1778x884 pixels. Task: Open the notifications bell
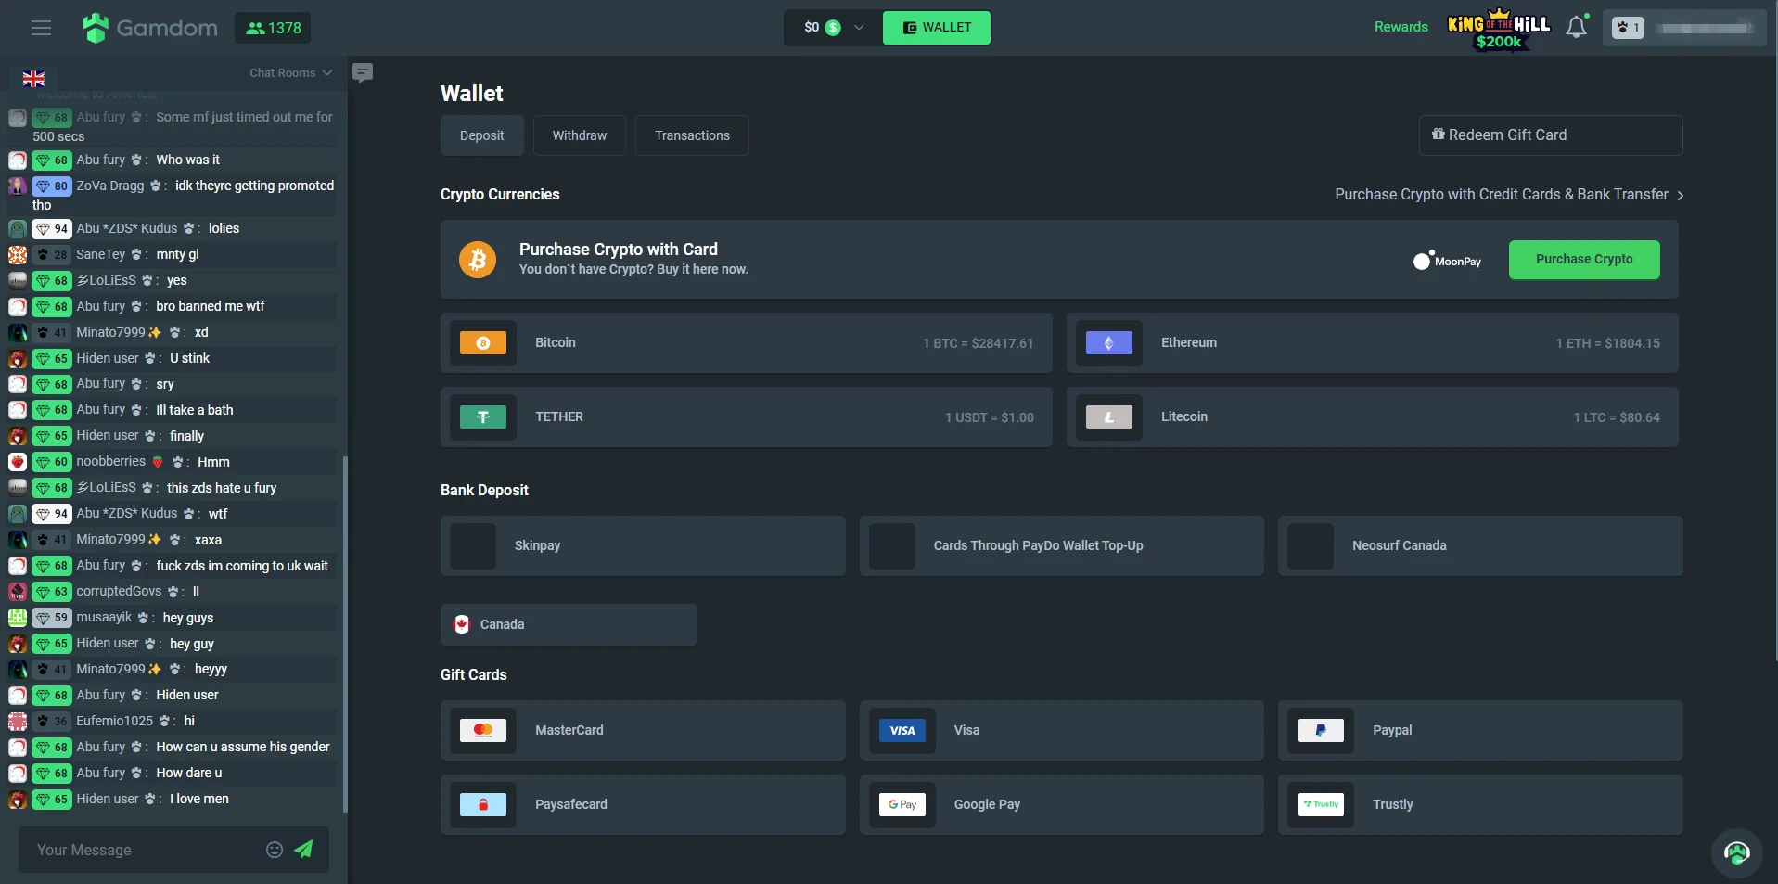[x=1577, y=27]
